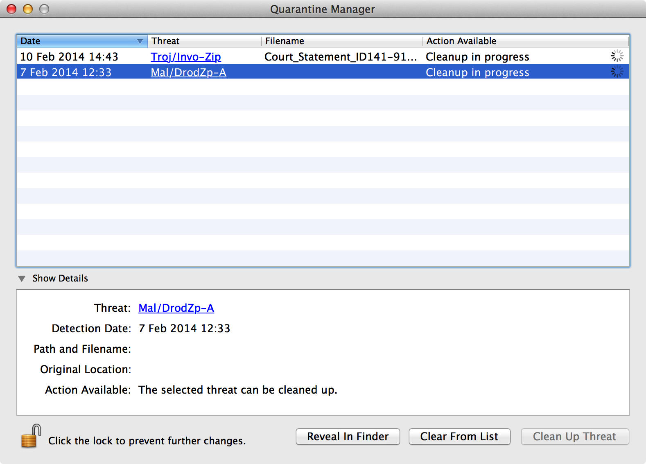The width and height of the screenshot is (646, 464).
Task: Close the Quarantine Manager window
Action: point(11,9)
